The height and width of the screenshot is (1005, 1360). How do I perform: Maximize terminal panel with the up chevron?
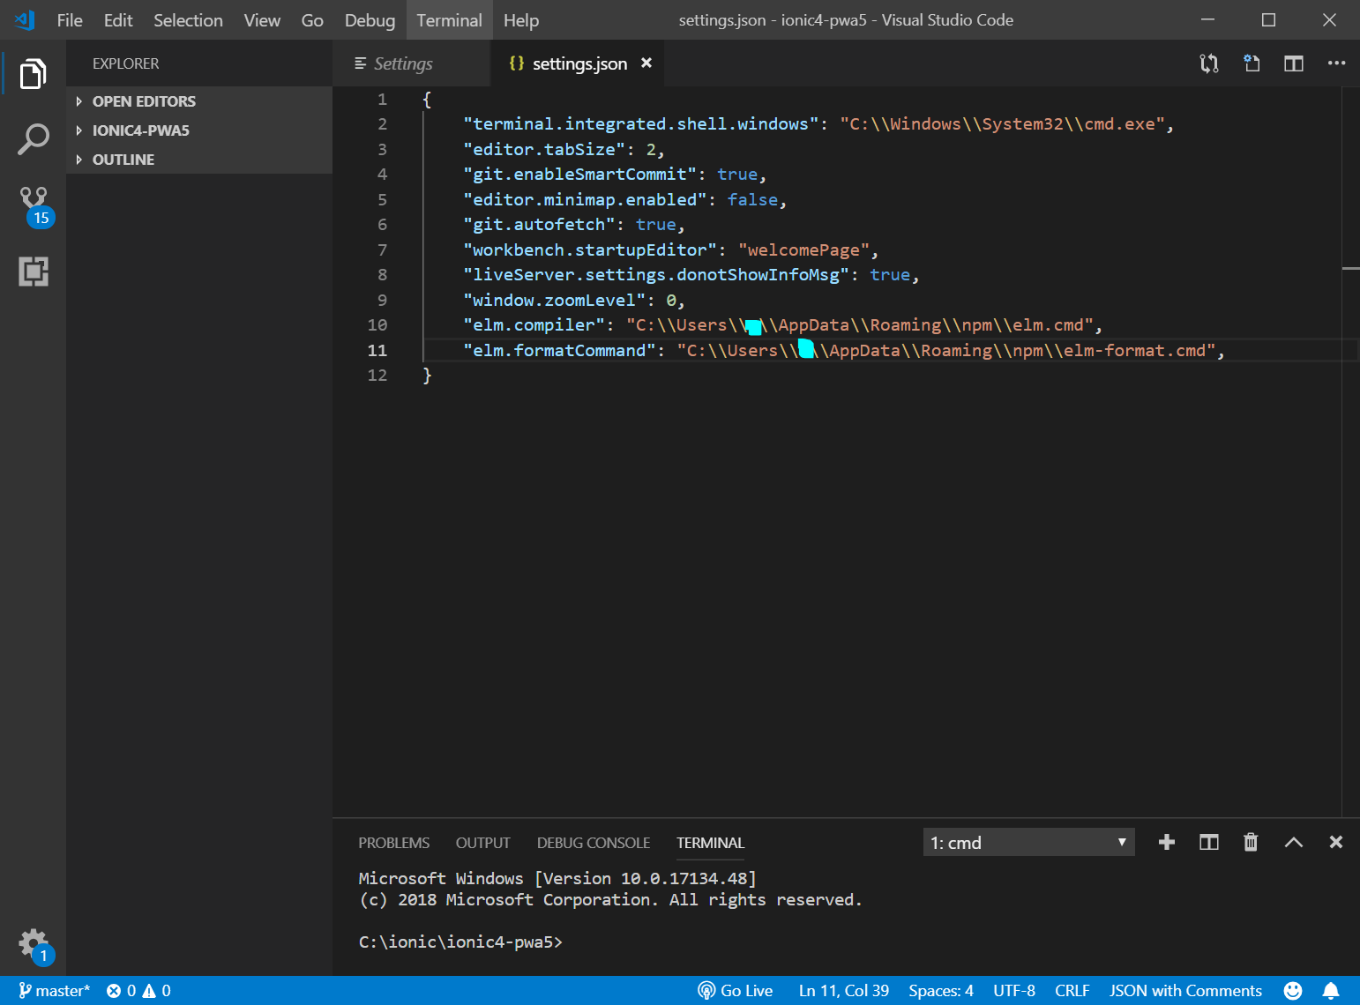(1293, 843)
